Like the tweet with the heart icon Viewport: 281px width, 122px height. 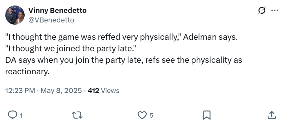click(x=142, y=115)
